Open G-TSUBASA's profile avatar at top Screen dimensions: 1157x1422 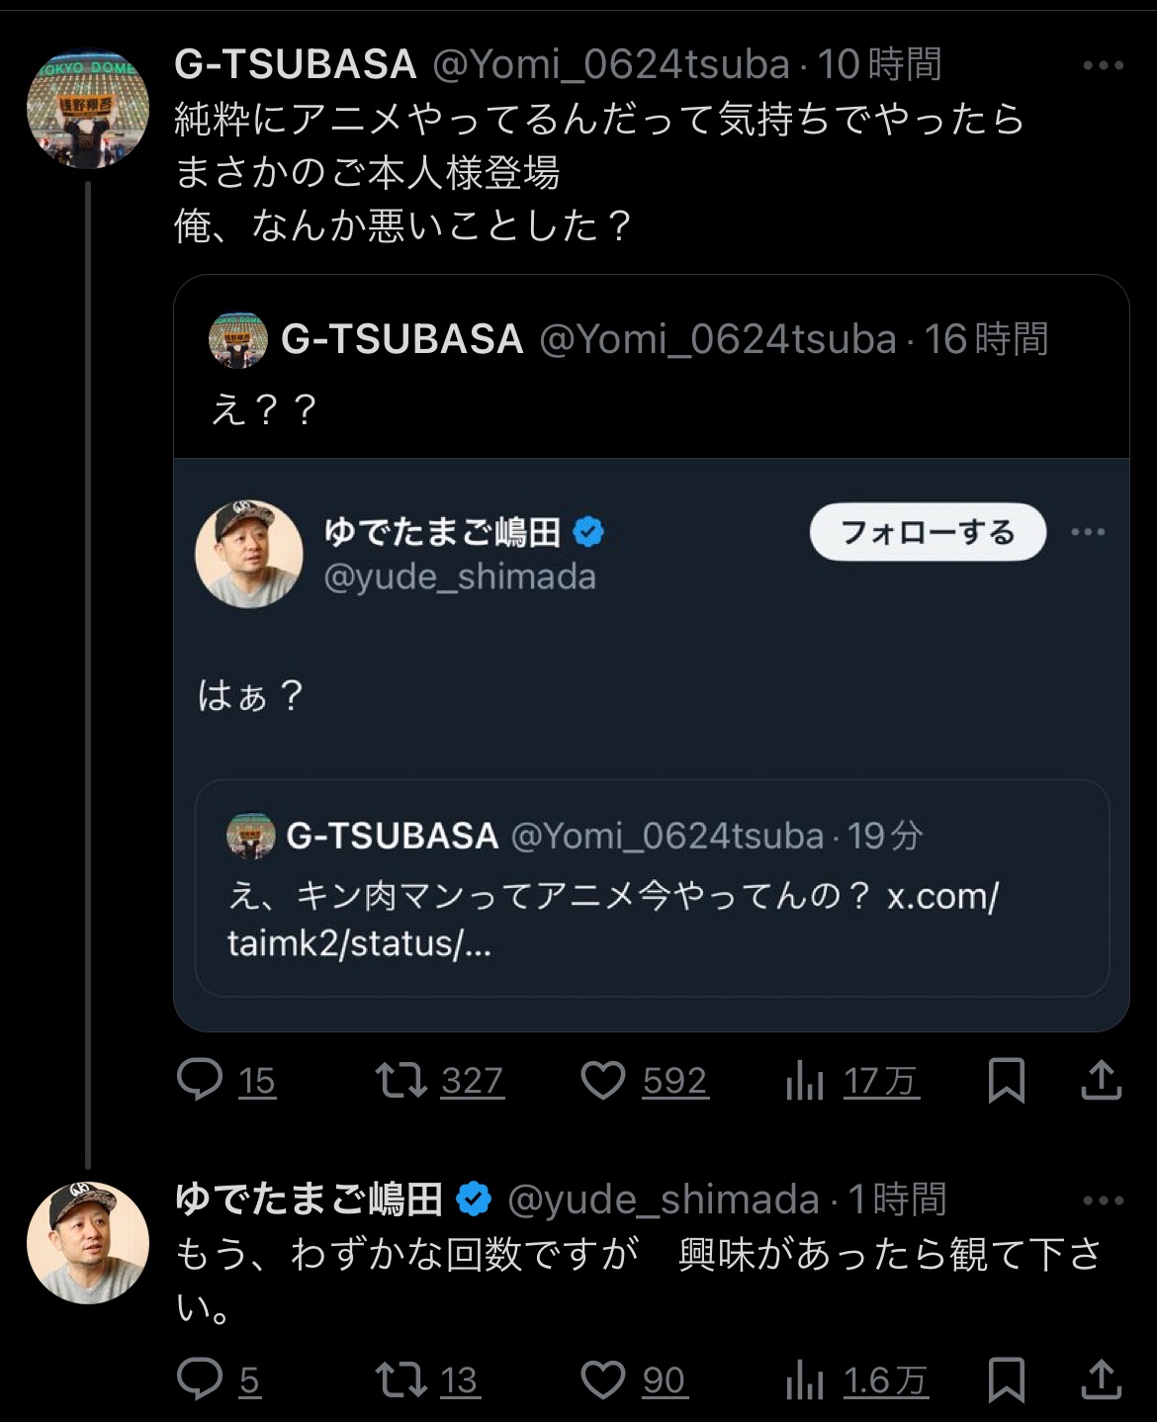[88, 109]
